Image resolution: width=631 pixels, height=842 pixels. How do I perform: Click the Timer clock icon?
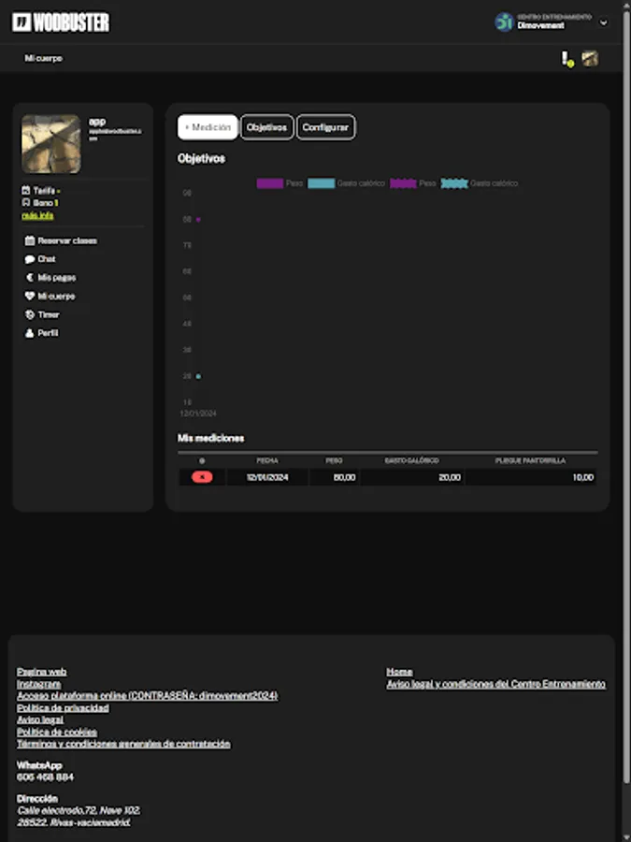(30, 314)
